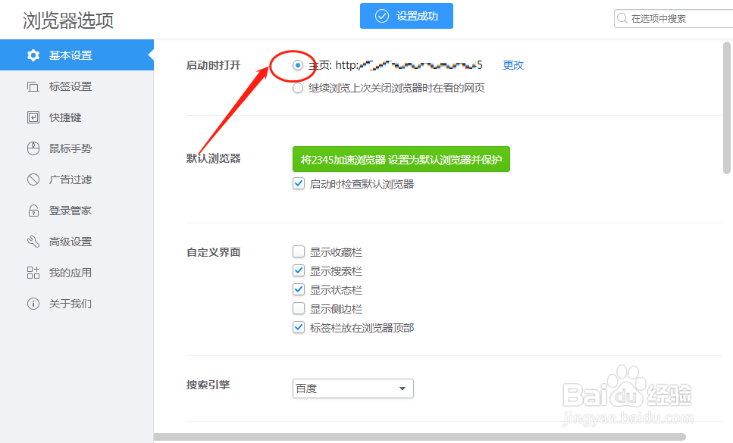Click the magnifier icon in the search box

(x=622, y=18)
